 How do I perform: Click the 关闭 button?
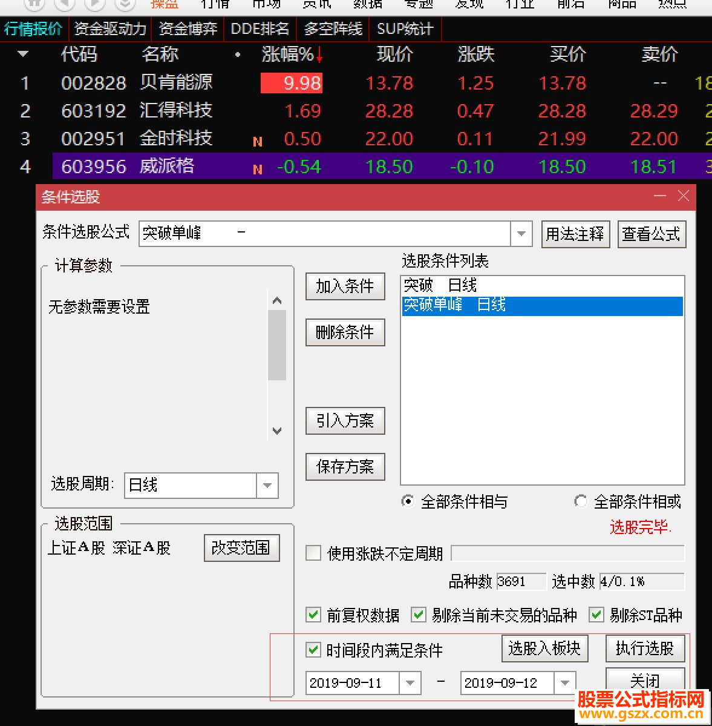[x=645, y=680]
